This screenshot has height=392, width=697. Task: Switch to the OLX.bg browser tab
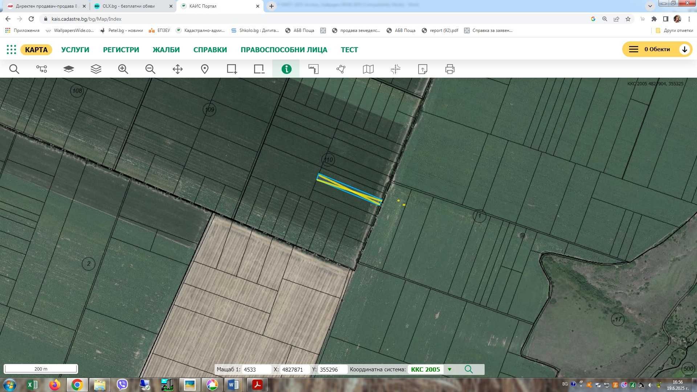129,6
